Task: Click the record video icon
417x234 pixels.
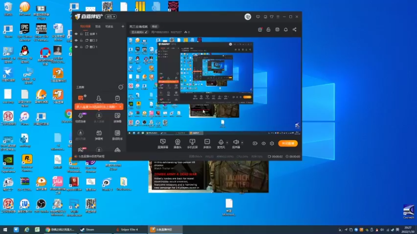Action: tap(255, 144)
